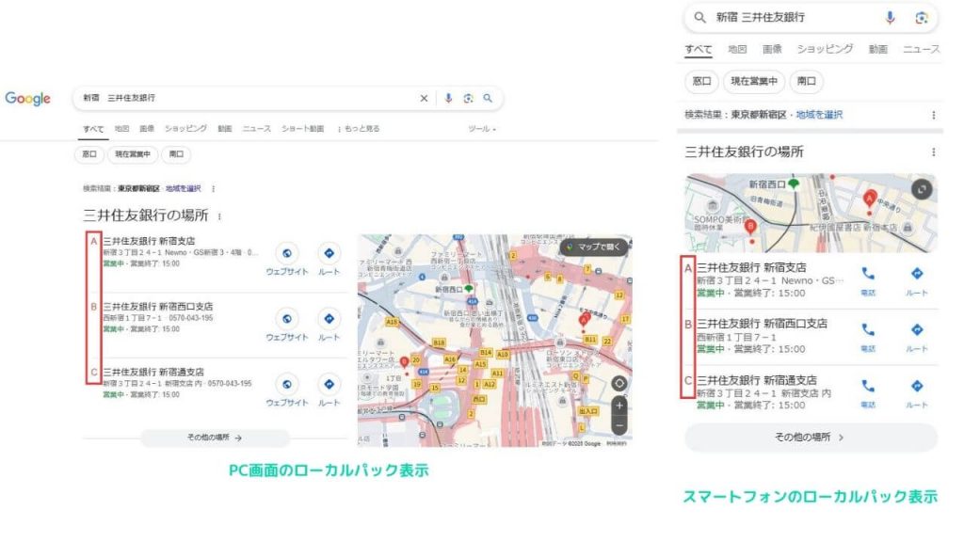Open ショッピング tab in PC results

[185, 128]
